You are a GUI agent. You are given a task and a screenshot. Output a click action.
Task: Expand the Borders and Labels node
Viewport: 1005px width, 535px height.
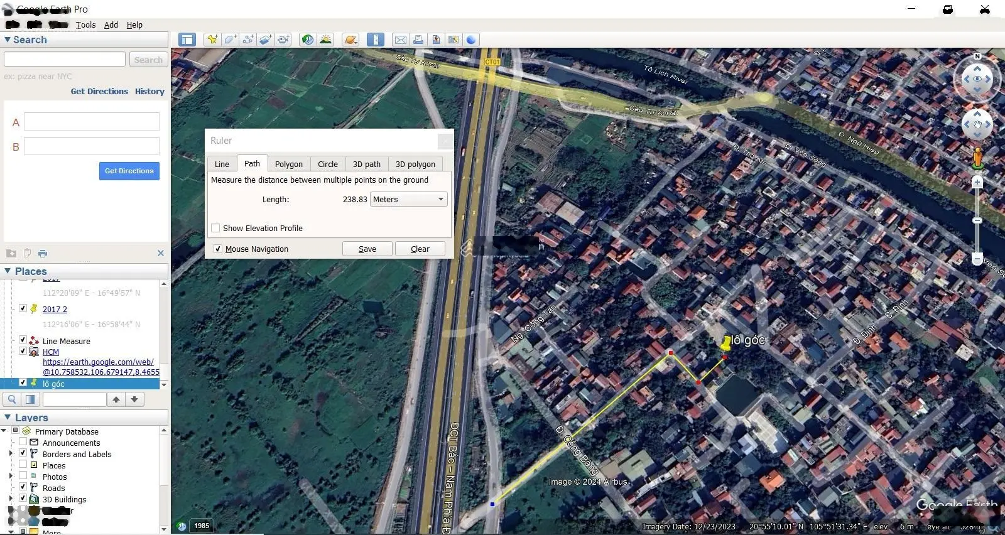(x=11, y=453)
